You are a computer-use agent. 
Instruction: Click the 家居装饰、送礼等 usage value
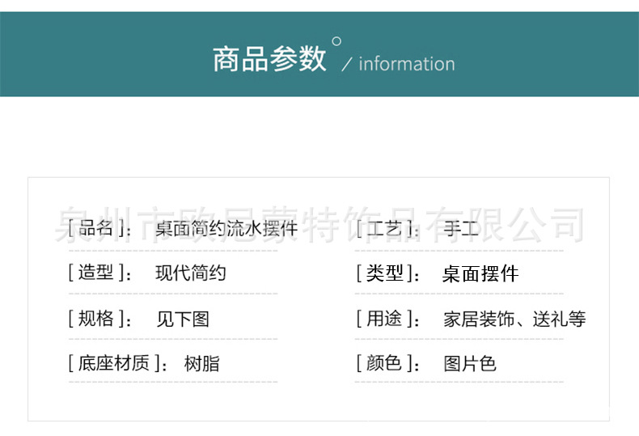tap(514, 319)
